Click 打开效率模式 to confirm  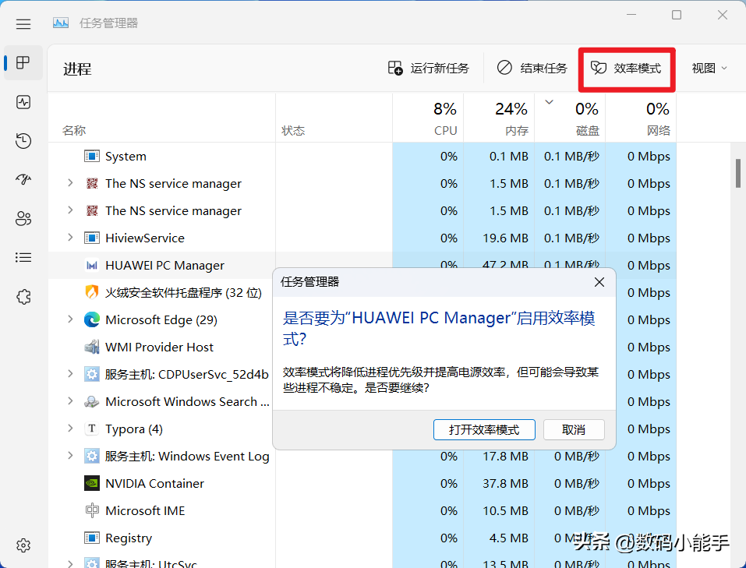(484, 429)
